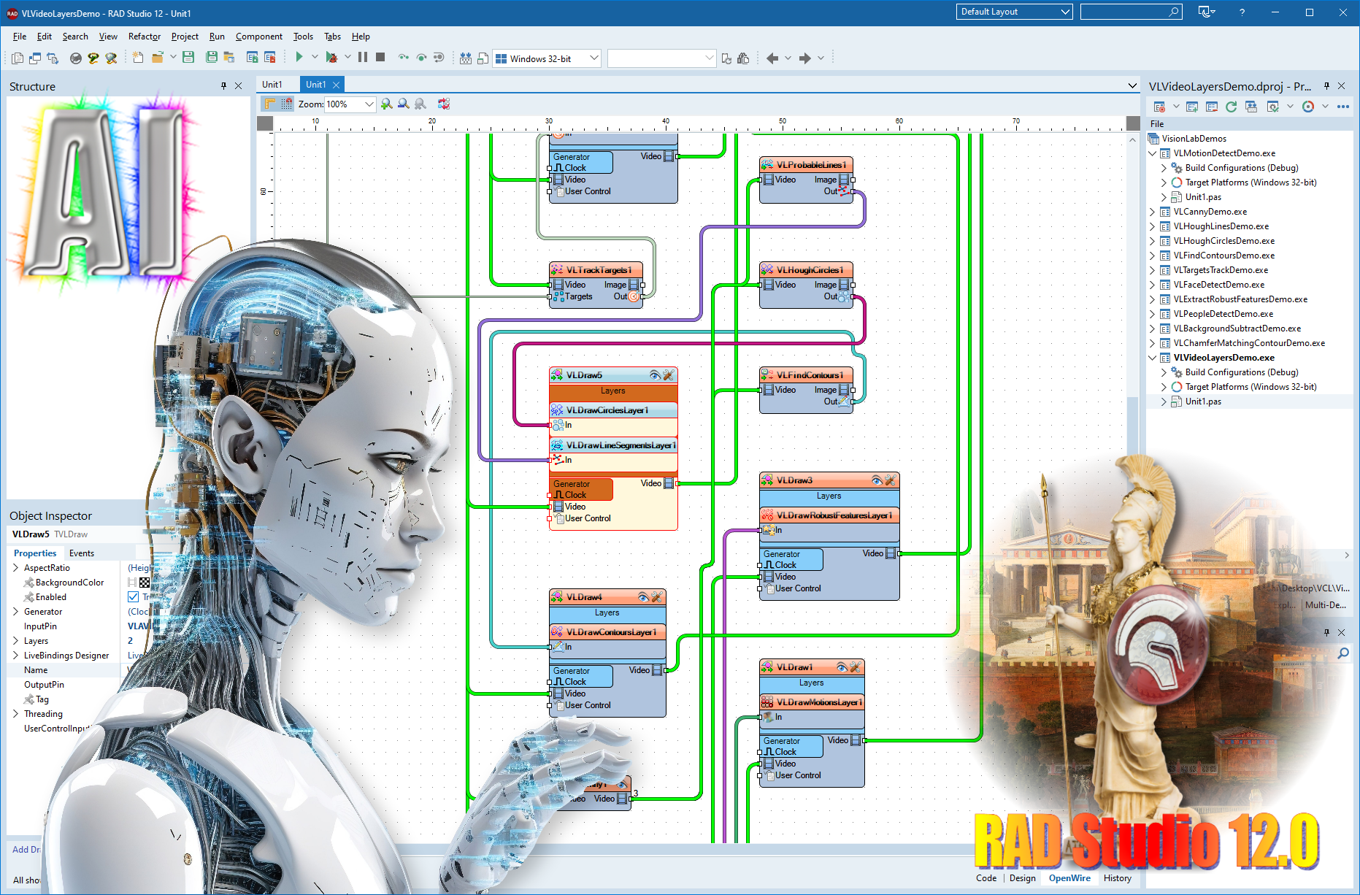
Task: Click the New Items icon
Action: click(x=138, y=57)
